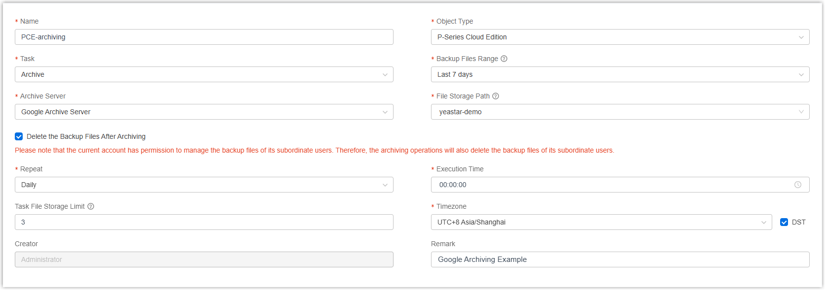
Task: Open the Repeat dropdown set to Daily
Action: [204, 185]
